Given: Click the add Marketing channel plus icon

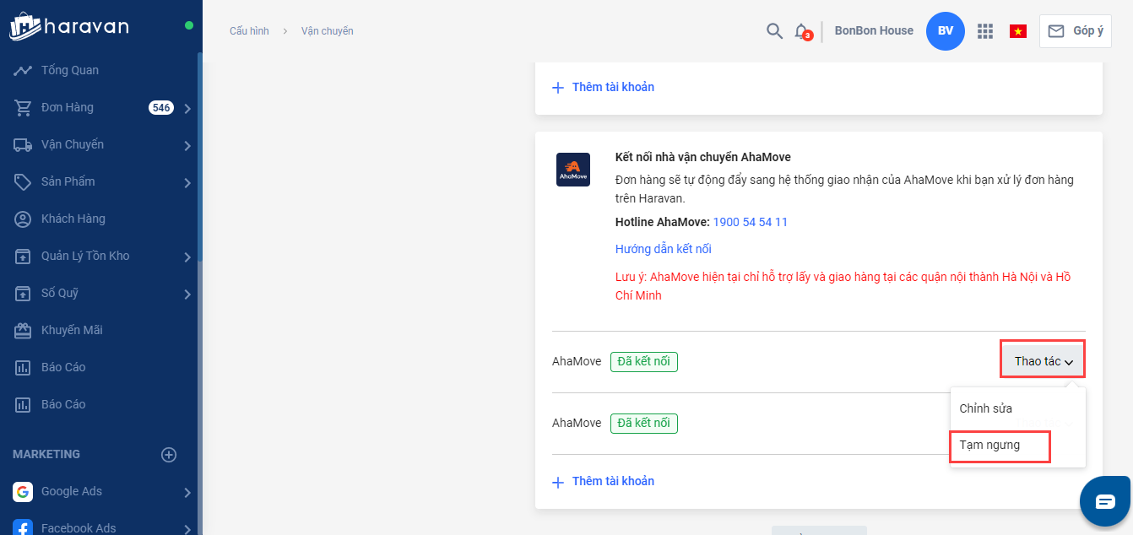Looking at the screenshot, I should [x=169, y=455].
